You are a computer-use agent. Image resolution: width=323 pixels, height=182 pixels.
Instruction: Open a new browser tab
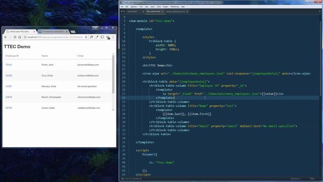point(73,31)
